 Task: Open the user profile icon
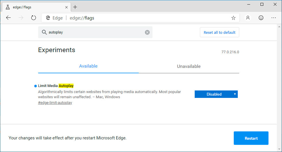pos(248,18)
